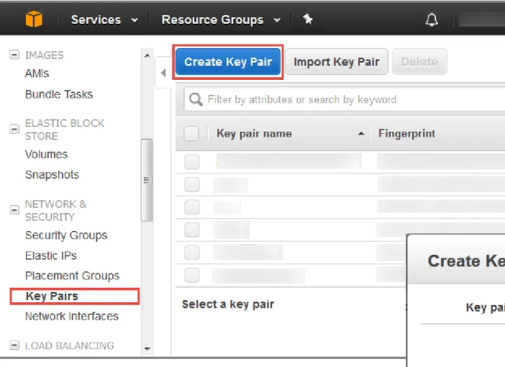Click the sidebar scroll up arrow
Viewport: 505px width, 367px height.
click(x=147, y=55)
